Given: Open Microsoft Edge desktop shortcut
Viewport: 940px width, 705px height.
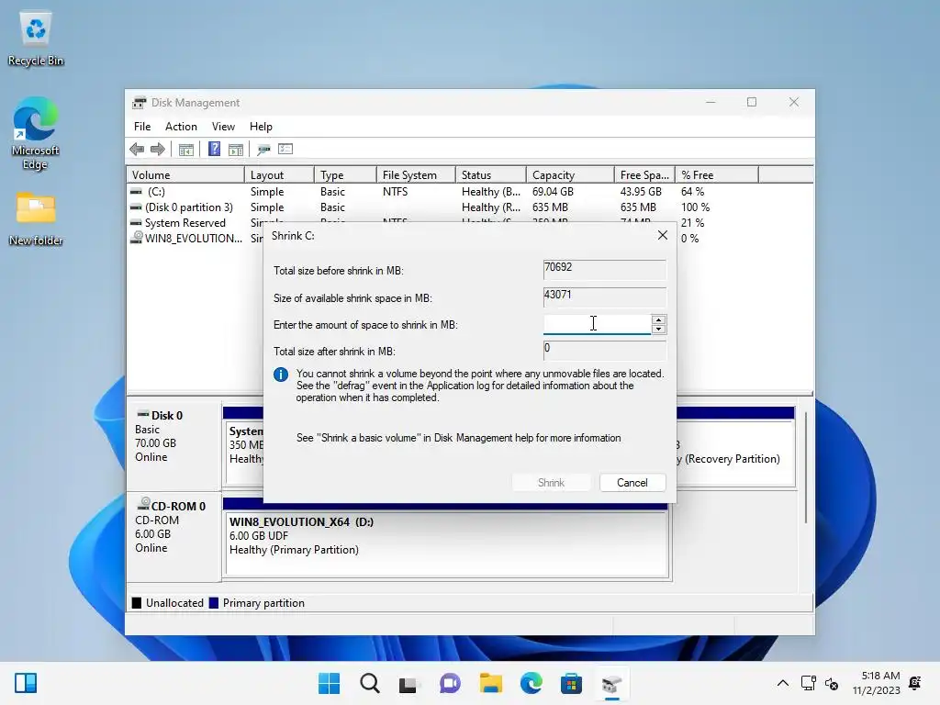Looking at the screenshot, I should pos(36,133).
